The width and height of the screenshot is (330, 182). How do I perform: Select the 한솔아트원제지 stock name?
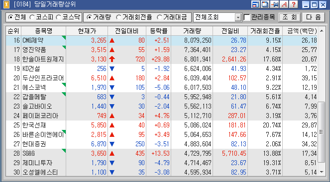pos(43,60)
